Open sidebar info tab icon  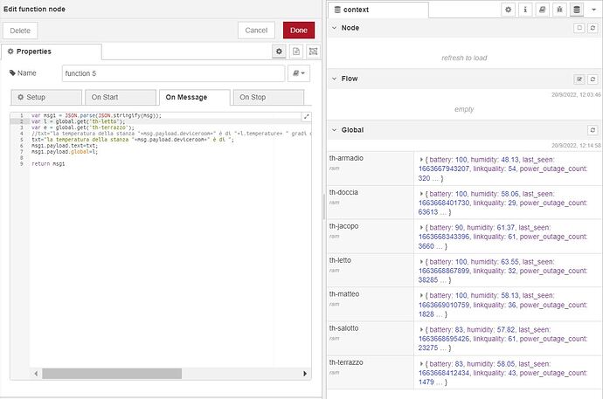(x=525, y=10)
